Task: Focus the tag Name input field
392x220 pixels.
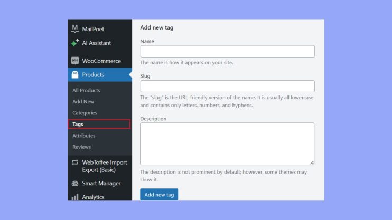Action: tap(227, 51)
